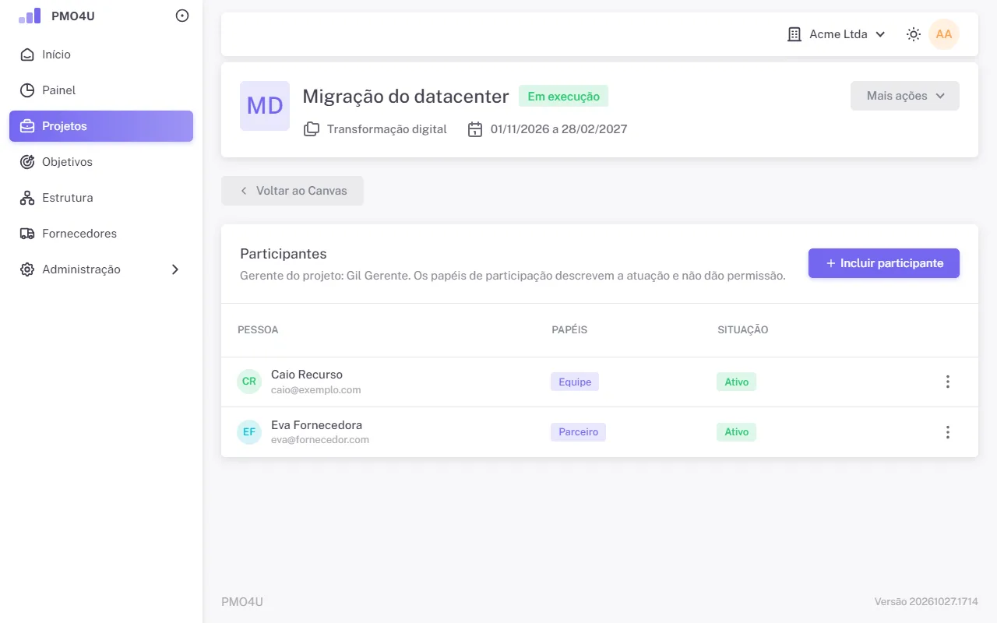Open the Mais ações dropdown
997x623 pixels.
pyautogui.click(x=905, y=96)
